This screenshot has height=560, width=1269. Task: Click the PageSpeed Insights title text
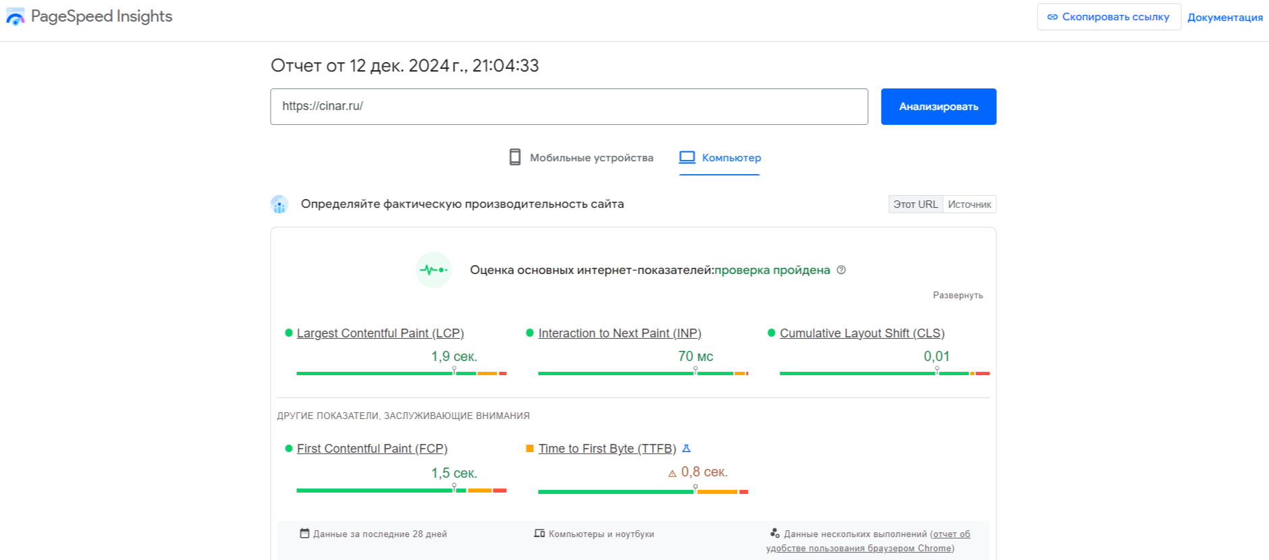101,16
